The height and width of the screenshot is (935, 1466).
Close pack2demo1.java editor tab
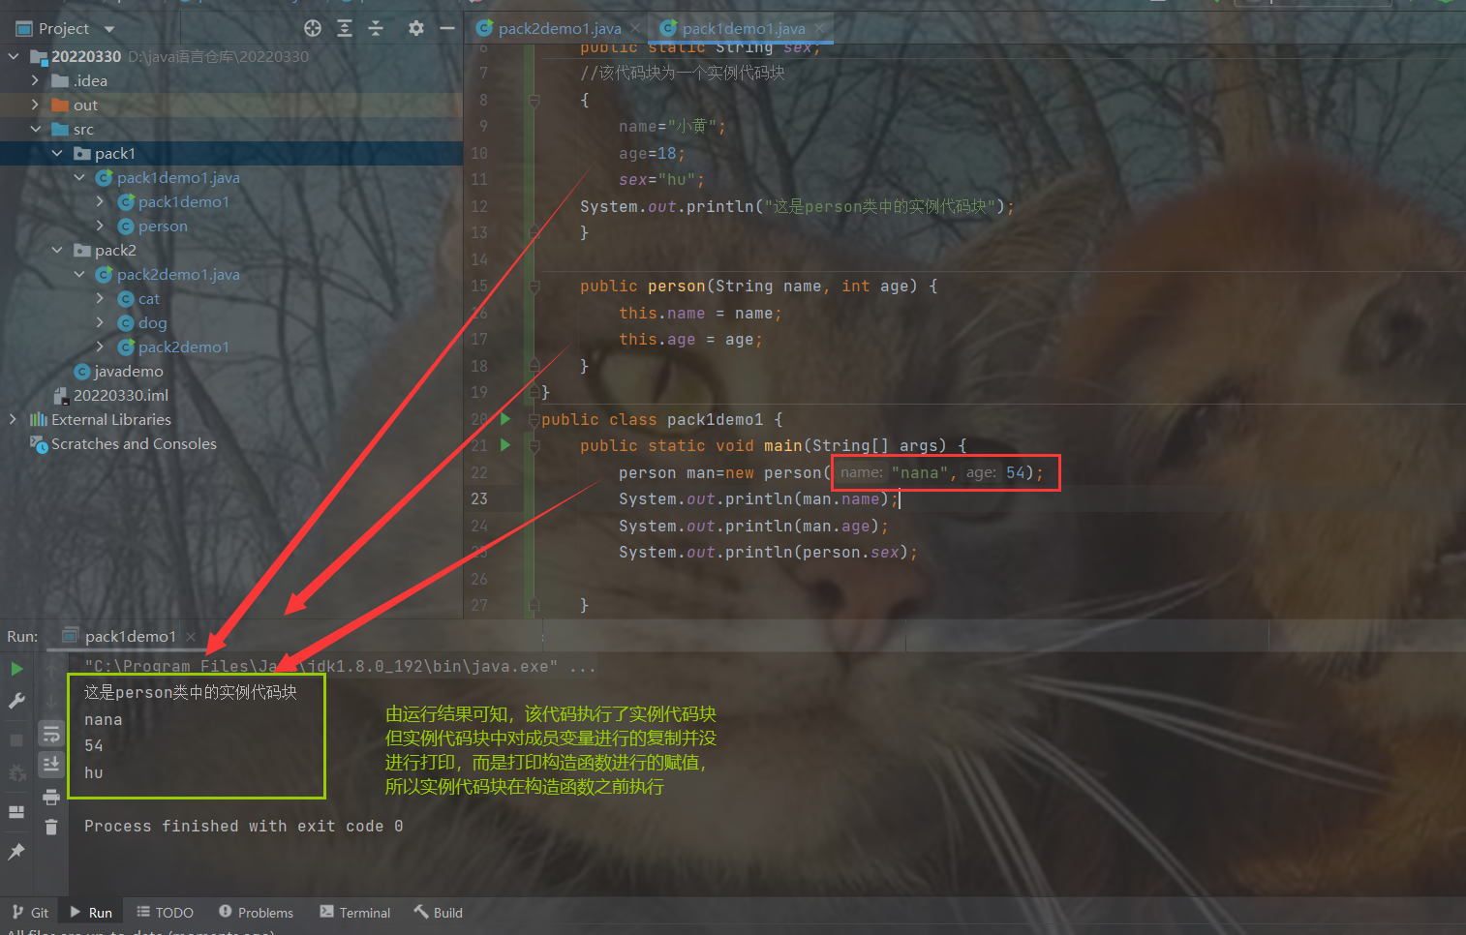pos(635,29)
